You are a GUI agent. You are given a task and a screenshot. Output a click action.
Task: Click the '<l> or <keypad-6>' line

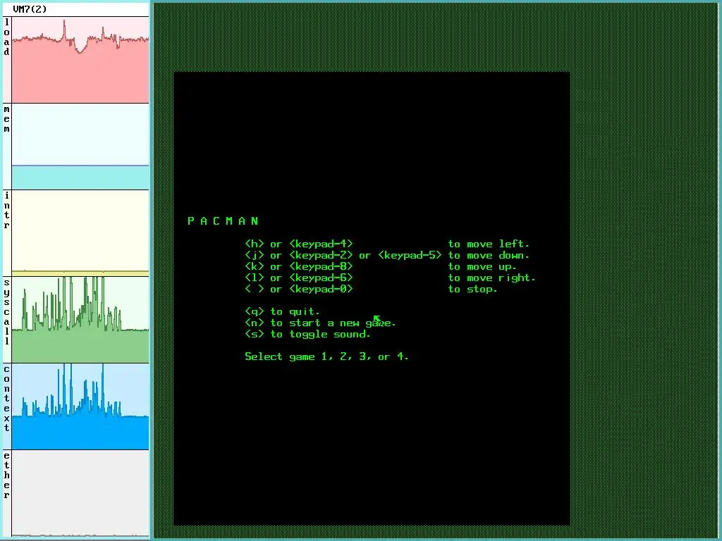tap(299, 278)
